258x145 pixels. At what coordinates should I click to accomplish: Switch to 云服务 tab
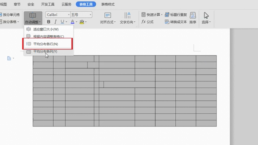[x=67, y=4]
